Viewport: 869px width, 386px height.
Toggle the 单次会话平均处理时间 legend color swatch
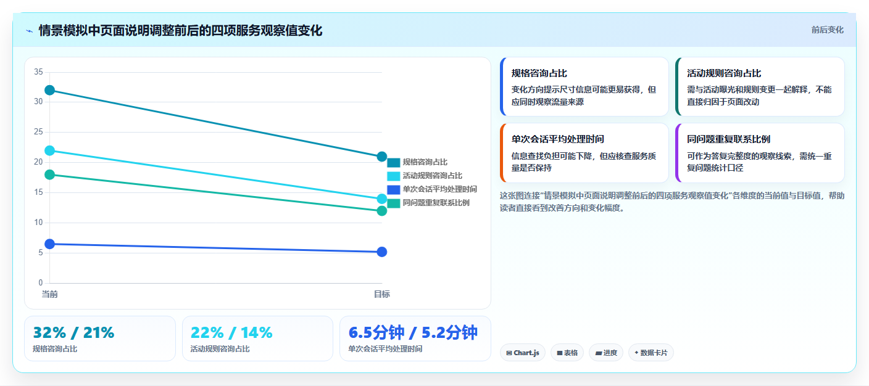pyautogui.click(x=394, y=189)
